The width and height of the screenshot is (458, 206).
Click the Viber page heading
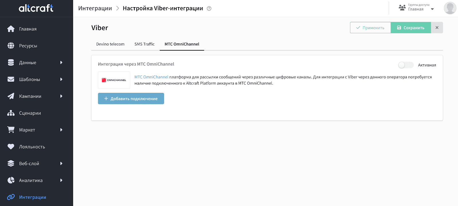(100, 28)
